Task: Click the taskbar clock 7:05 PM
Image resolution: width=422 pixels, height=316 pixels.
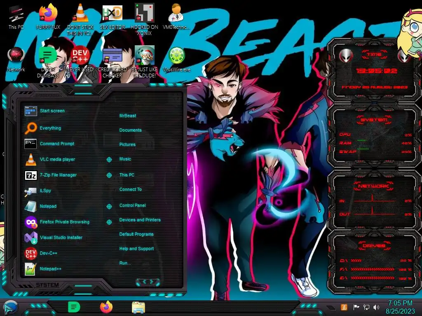Action: (400, 307)
